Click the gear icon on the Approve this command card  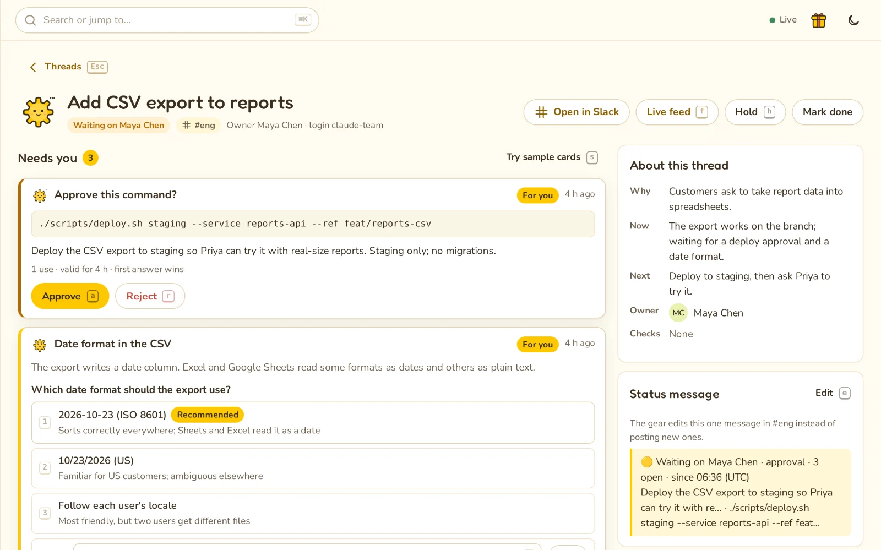pos(40,195)
